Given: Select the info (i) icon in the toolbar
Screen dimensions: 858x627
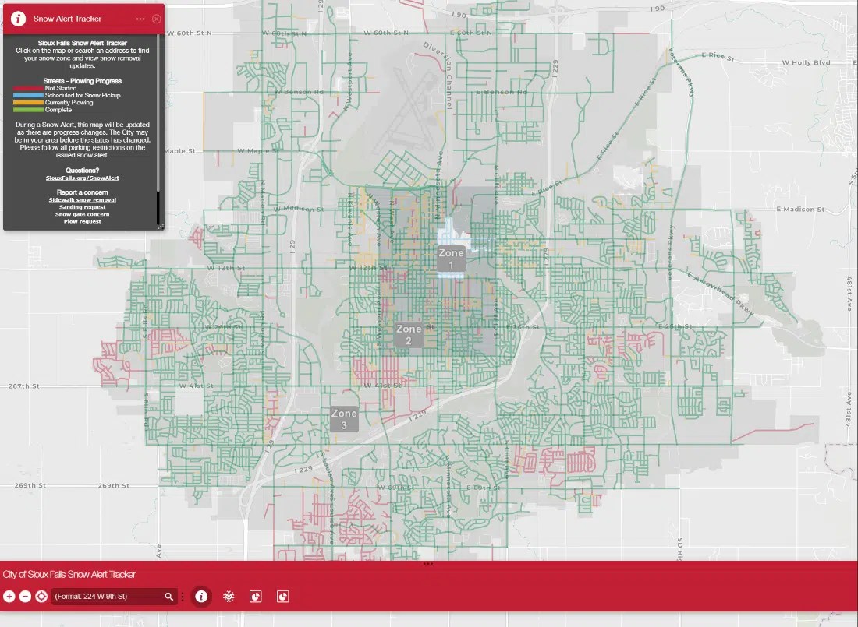Looking at the screenshot, I should 200,596.
